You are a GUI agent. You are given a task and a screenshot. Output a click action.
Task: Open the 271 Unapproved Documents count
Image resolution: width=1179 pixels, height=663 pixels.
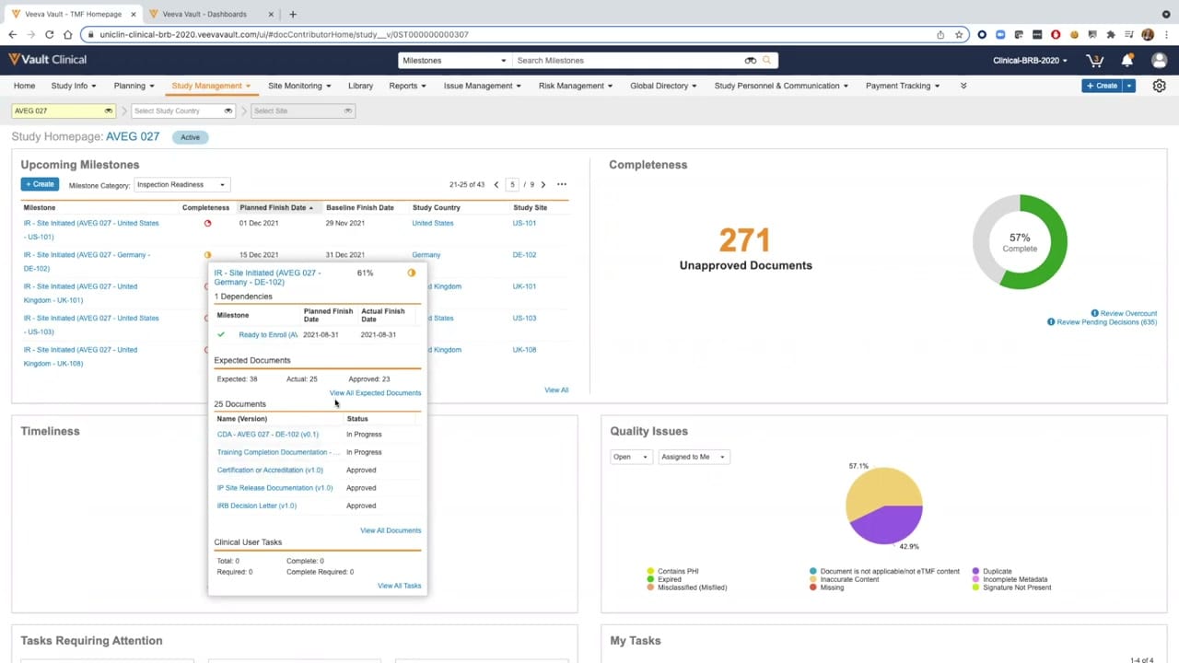[x=744, y=240]
